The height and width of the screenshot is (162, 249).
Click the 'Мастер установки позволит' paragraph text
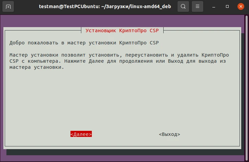pyautogui.click(x=119, y=61)
